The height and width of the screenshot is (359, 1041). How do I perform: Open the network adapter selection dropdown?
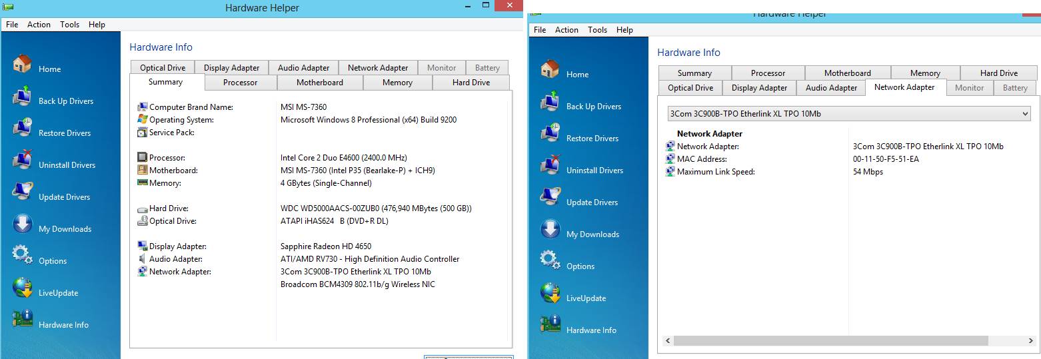tap(849, 114)
